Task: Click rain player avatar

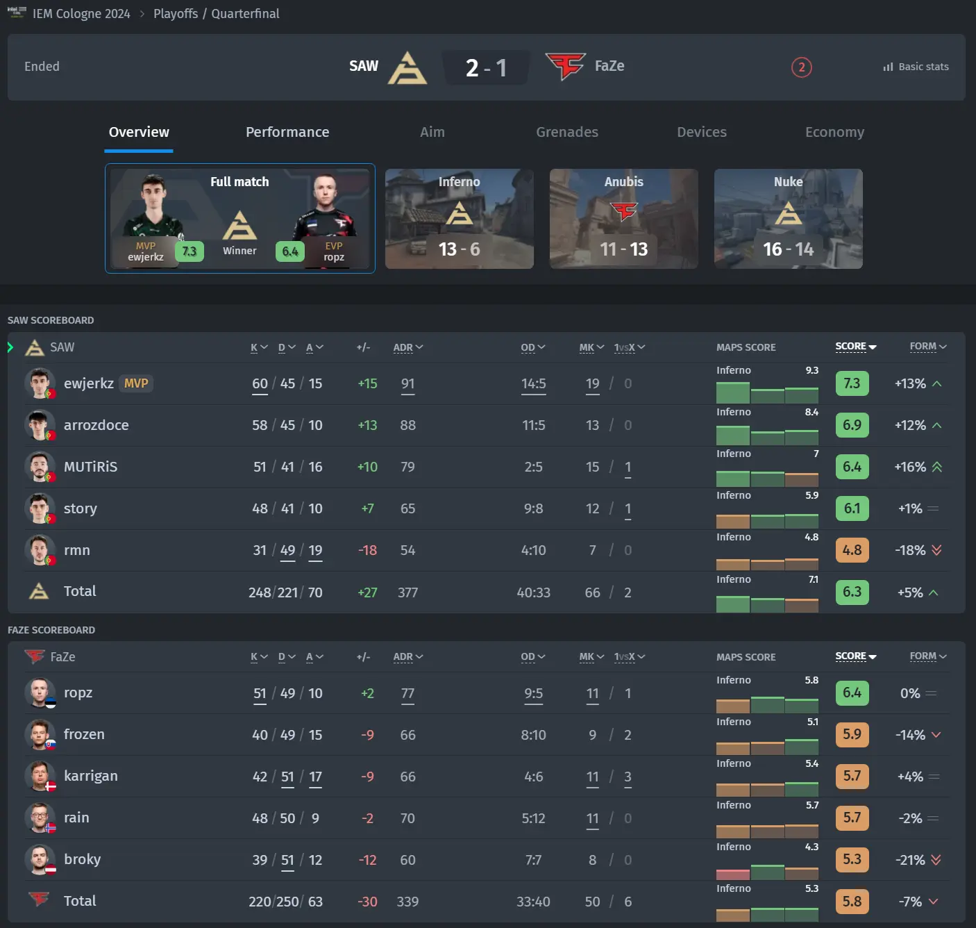Action: click(40, 818)
